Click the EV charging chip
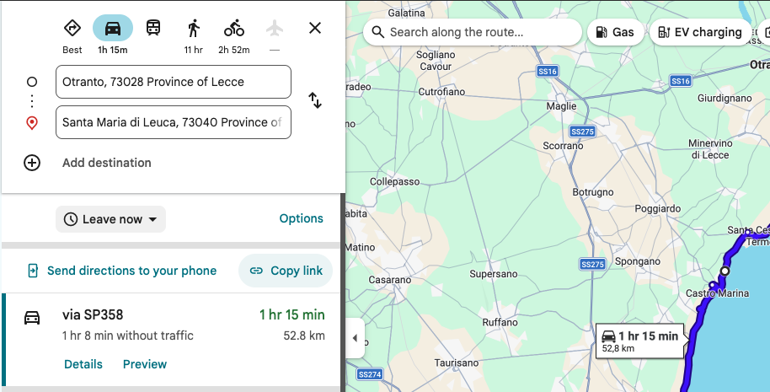 click(700, 32)
